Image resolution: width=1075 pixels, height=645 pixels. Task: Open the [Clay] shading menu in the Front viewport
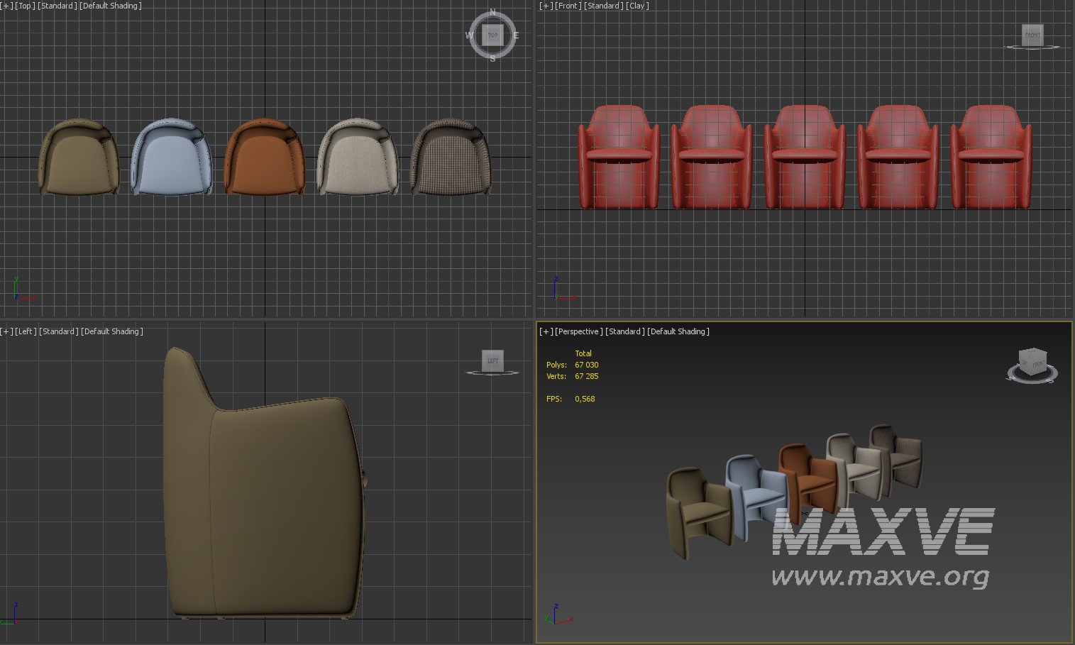click(x=637, y=6)
